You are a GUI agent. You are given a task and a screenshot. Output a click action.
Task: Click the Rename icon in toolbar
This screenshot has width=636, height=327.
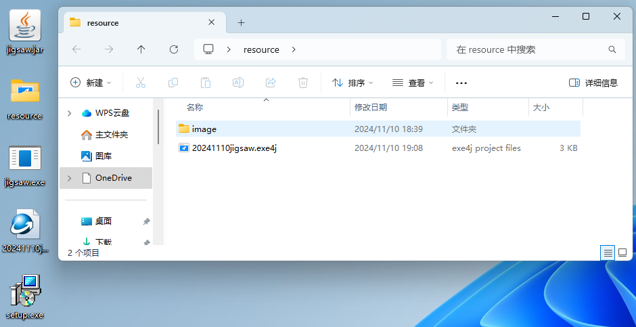pyautogui.click(x=238, y=83)
